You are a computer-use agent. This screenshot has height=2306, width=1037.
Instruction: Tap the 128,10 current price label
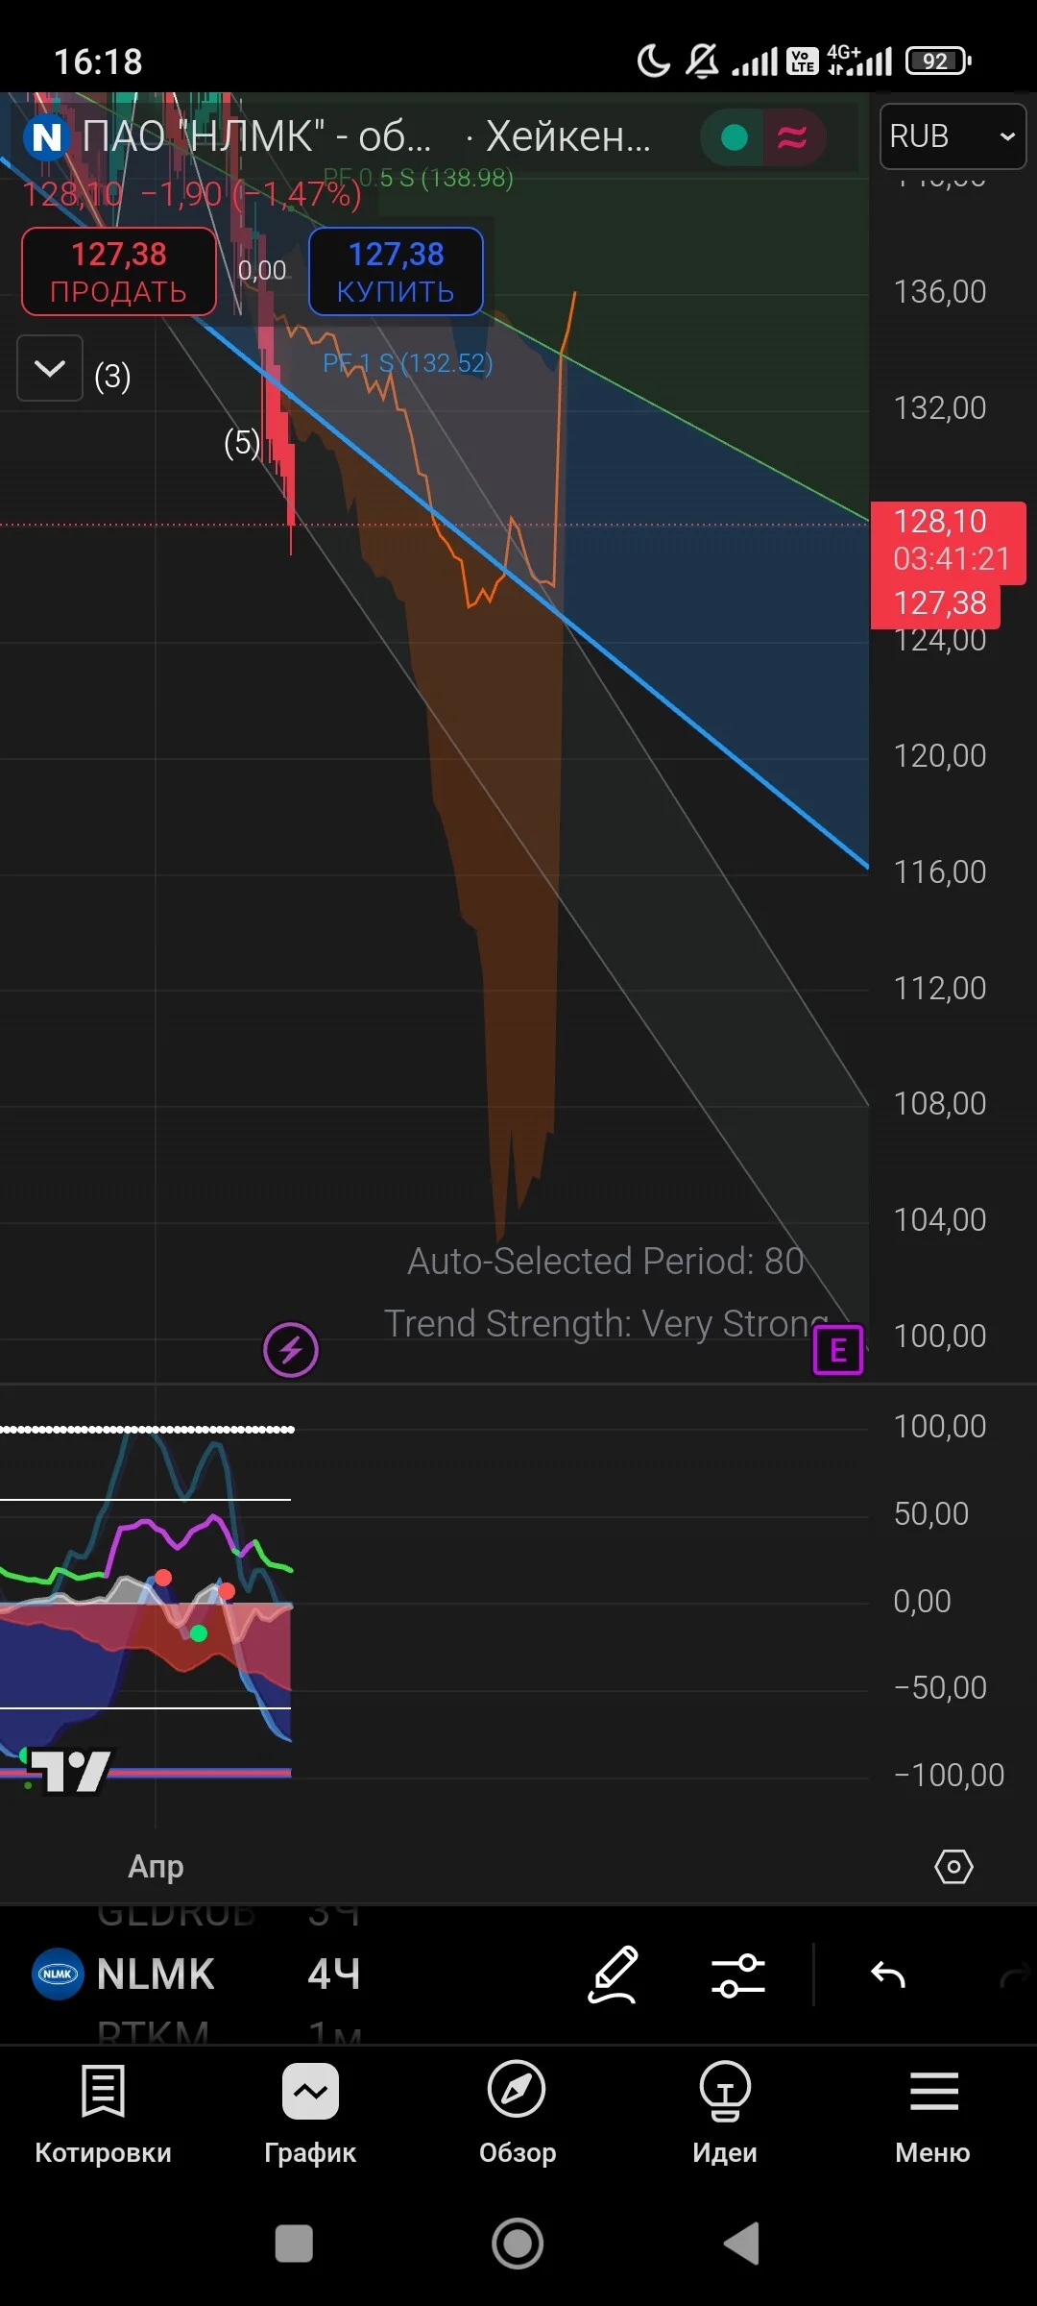point(940,521)
